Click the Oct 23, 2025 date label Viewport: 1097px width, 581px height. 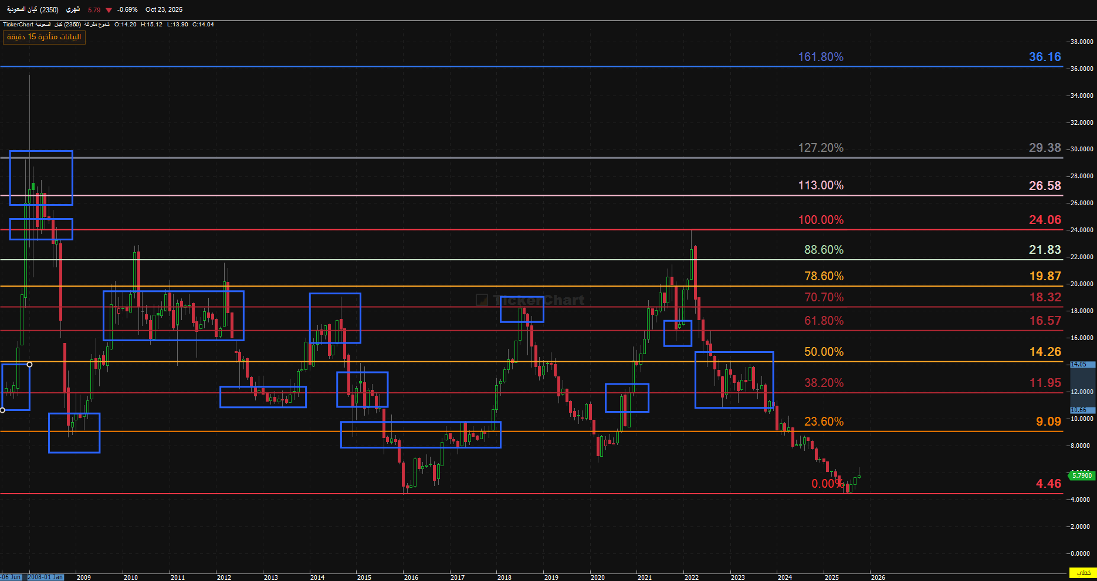coord(164,10)
